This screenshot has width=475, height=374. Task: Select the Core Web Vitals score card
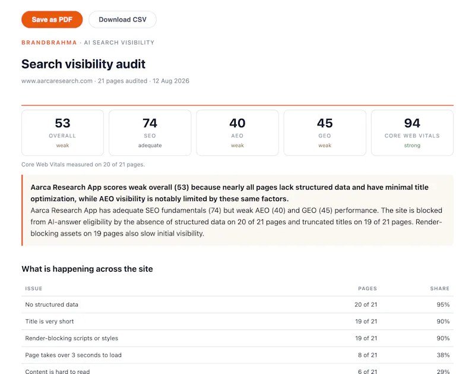pyautogui.click(x=412, y=133)
